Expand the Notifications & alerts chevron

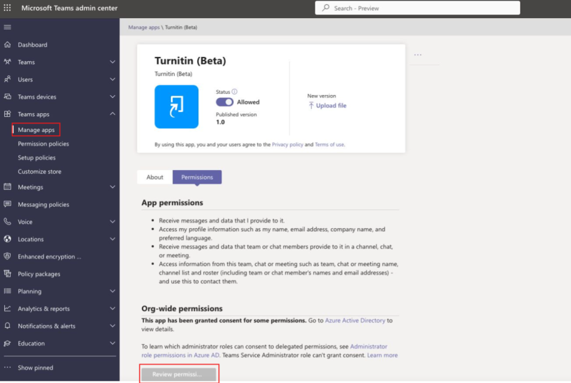(x=113, y=326)
